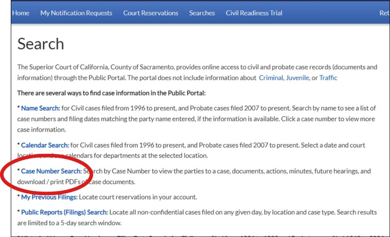This screenshot has height=237, width=390.
Task: Open Court Reservations in the navigation bar
Action: pyautogui.click(x=151, y=13)
